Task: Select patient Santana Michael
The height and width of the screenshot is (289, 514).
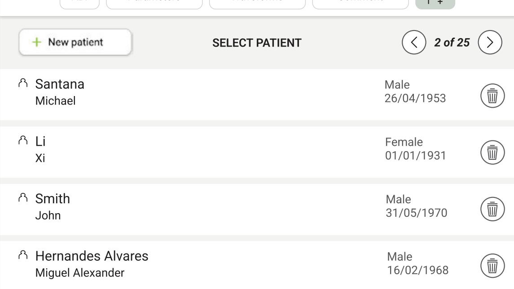Action: click(x=202, y=92)
